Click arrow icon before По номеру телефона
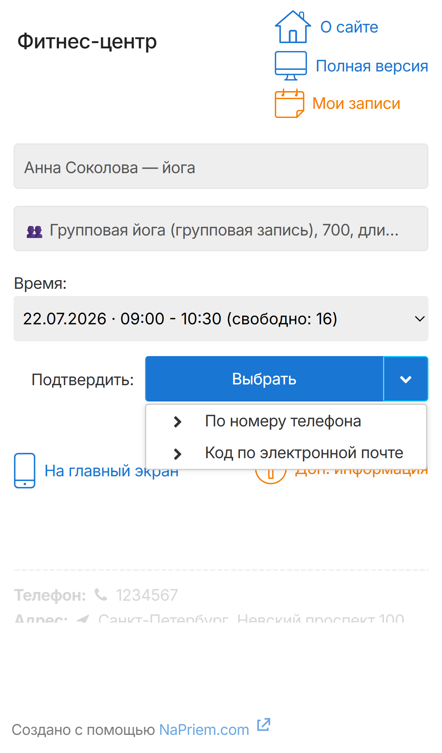Viewport: 442px width, 753px height. 178,421
